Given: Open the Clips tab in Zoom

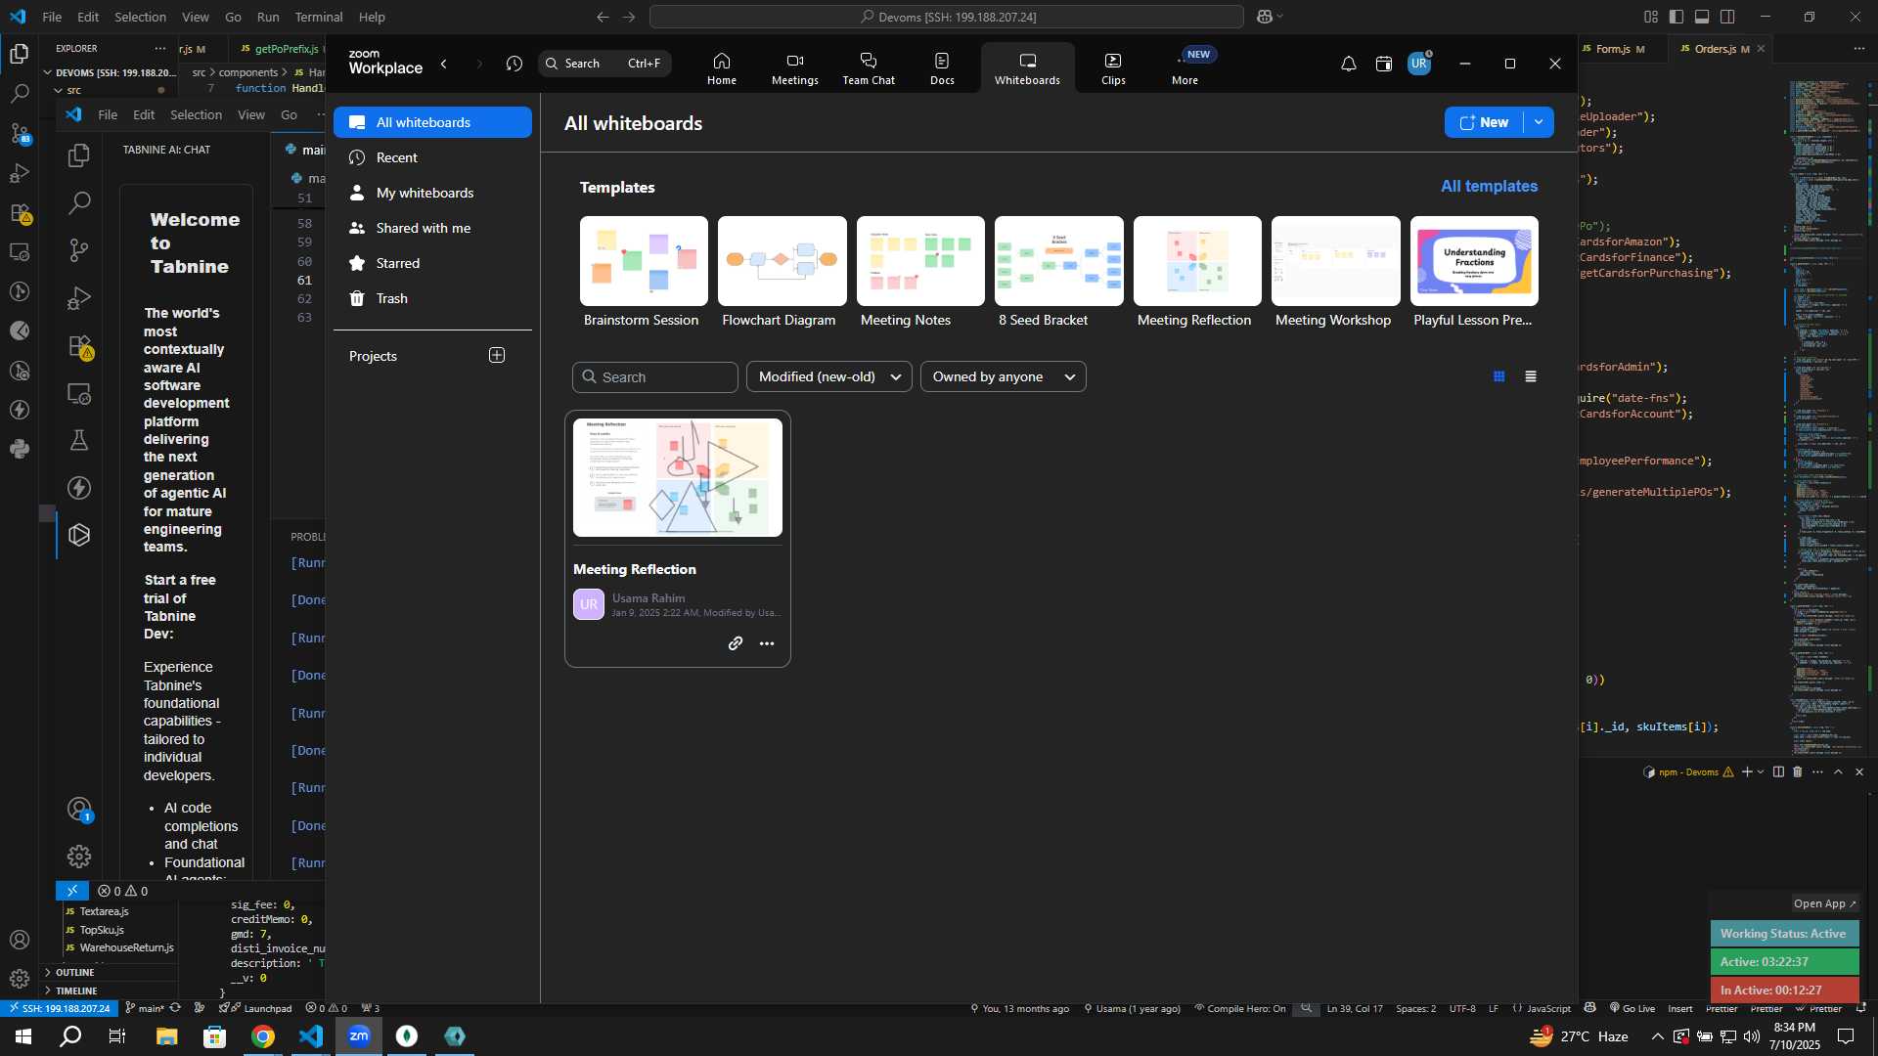Looking at the screenshot, I should (x=1113, y=68).
